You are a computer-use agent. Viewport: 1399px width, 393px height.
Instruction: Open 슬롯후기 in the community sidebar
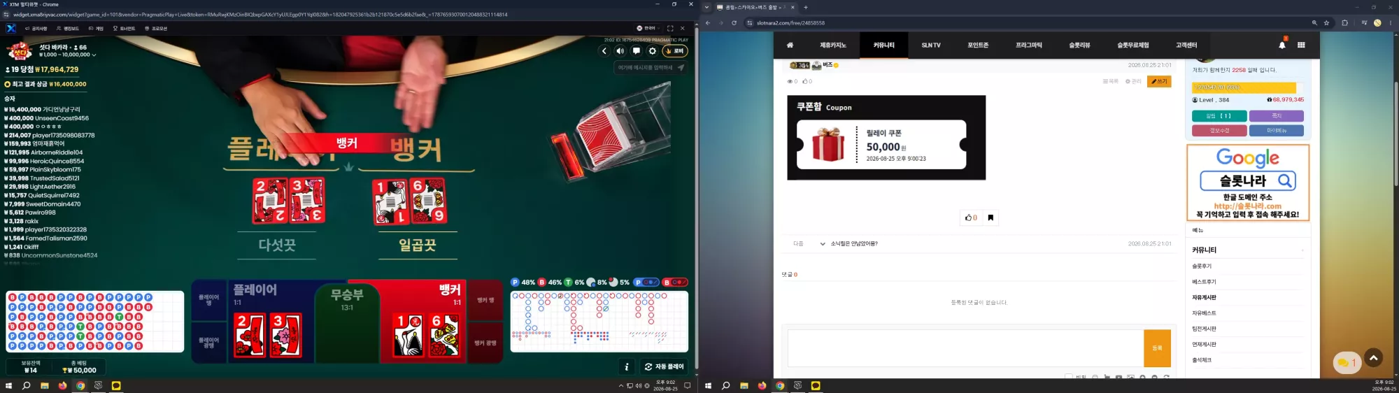pyautogui.click(x=1202, y=266)
